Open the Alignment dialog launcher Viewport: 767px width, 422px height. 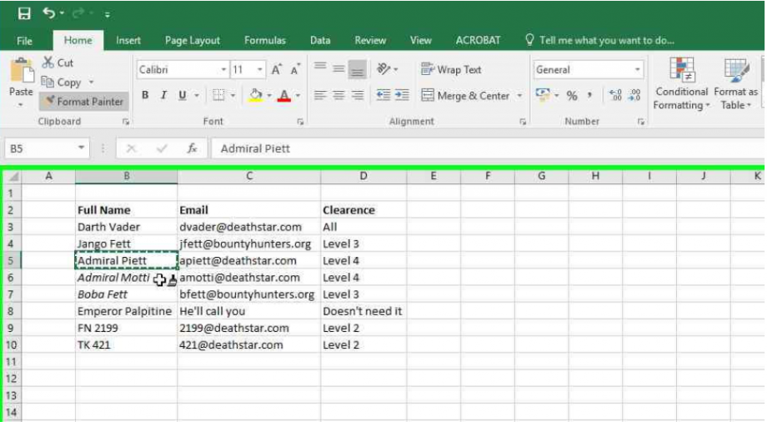coord(523,122)
